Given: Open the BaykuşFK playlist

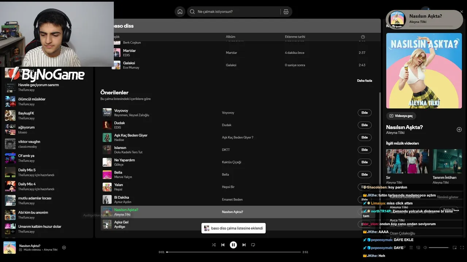Looking at the screenshot, I should click(26, 113).
